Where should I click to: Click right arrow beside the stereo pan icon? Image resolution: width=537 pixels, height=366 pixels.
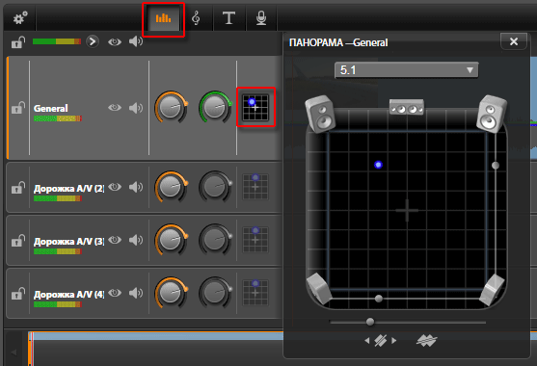pos(394,341)
